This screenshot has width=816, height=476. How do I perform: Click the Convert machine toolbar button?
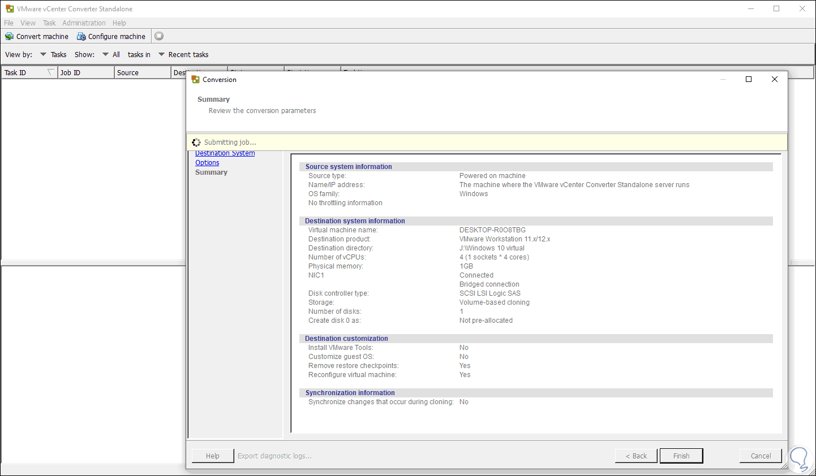click(x=37, y=36)
